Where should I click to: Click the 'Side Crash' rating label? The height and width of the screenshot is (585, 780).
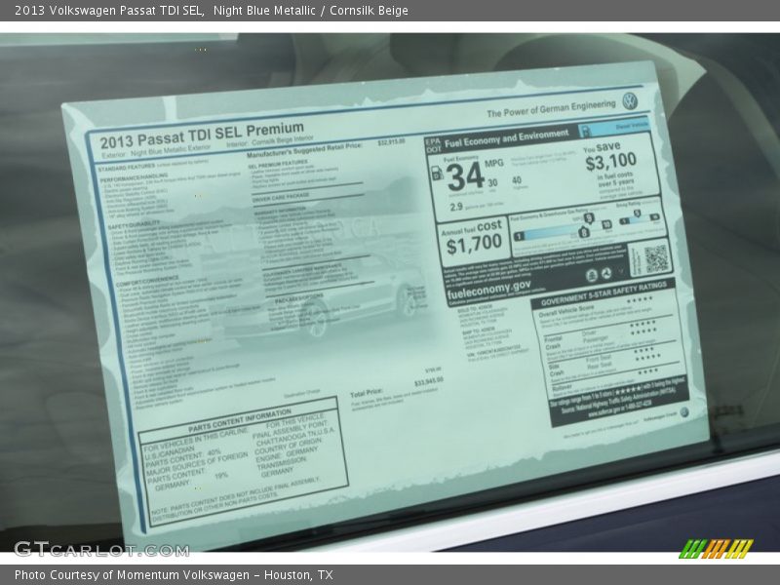[x=556, y=370]
